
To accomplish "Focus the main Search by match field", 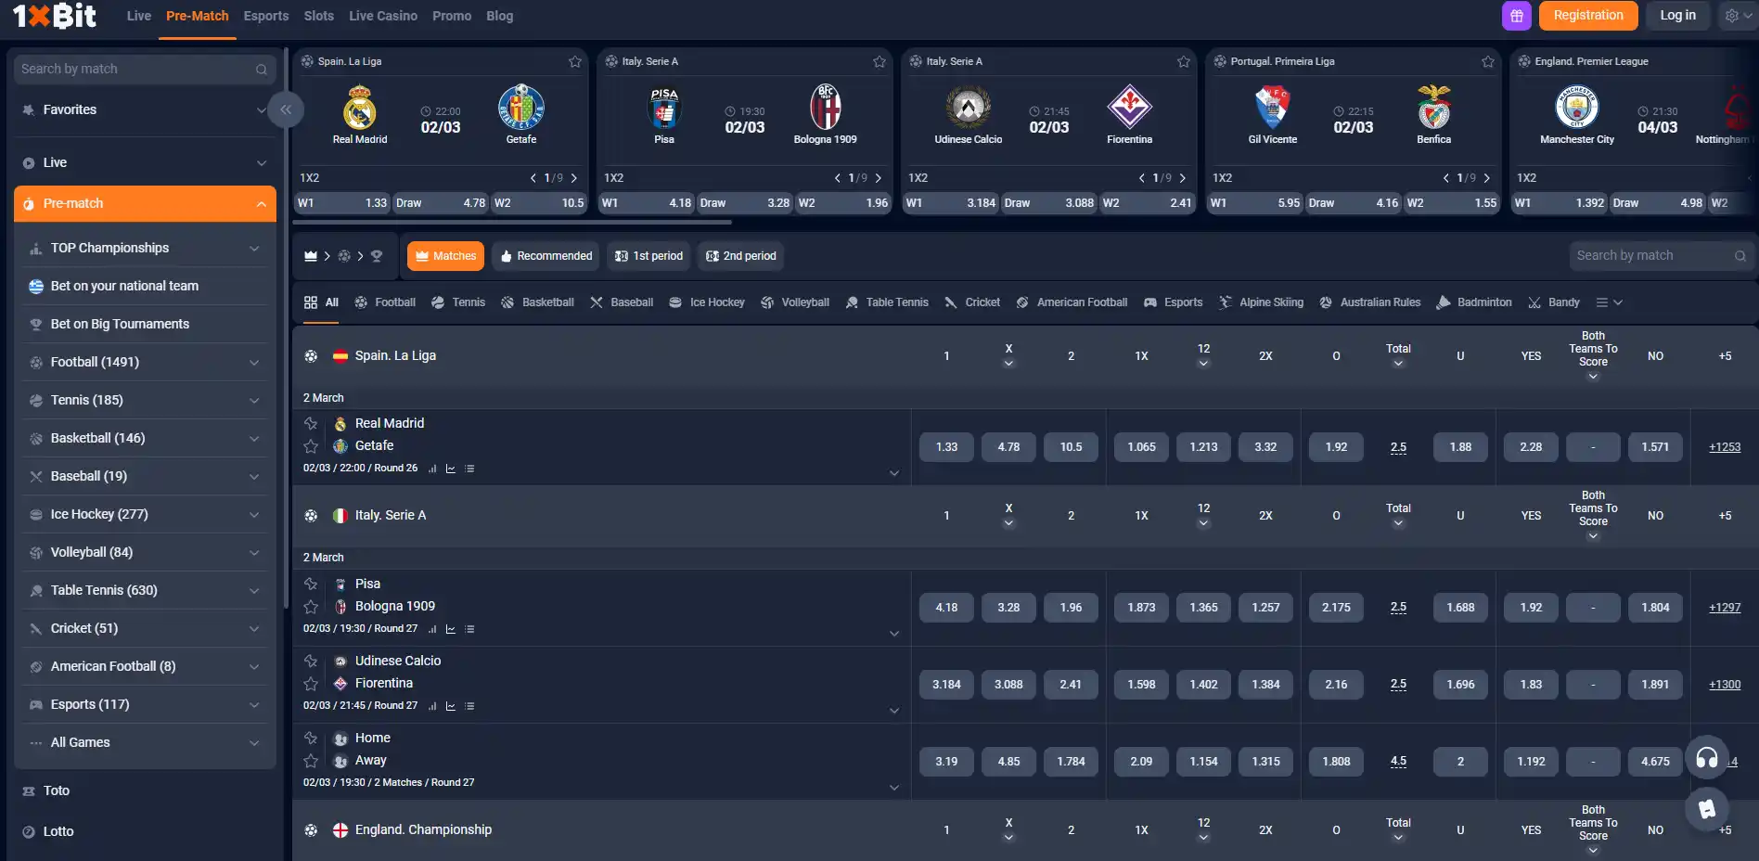I will point(1663,256).
